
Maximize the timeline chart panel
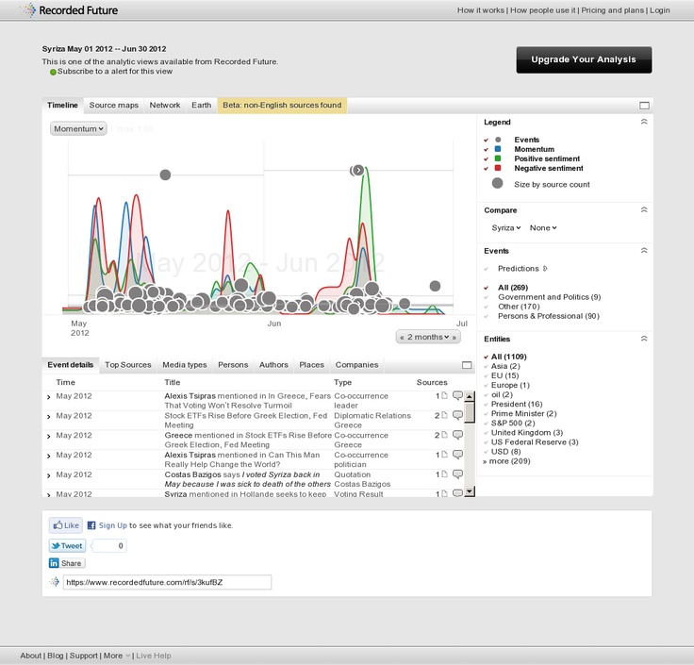pos(644,106)
